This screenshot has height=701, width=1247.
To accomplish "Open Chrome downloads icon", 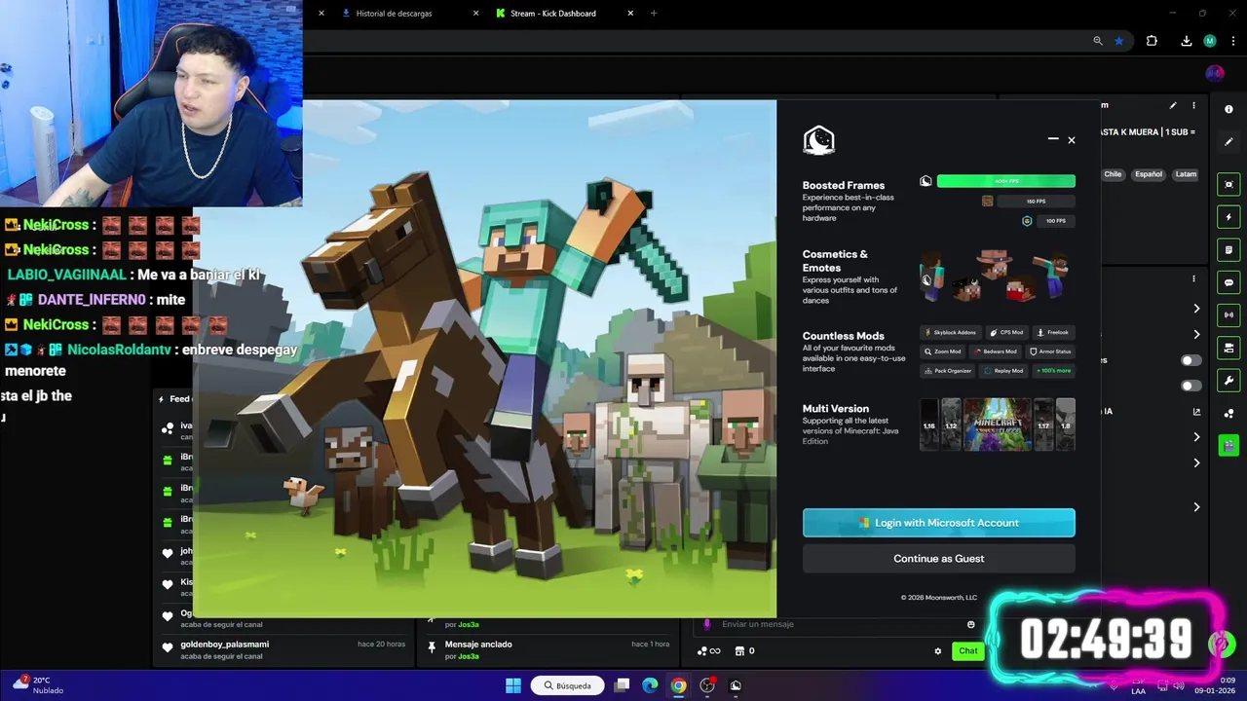I will [x=1187, y=41].
